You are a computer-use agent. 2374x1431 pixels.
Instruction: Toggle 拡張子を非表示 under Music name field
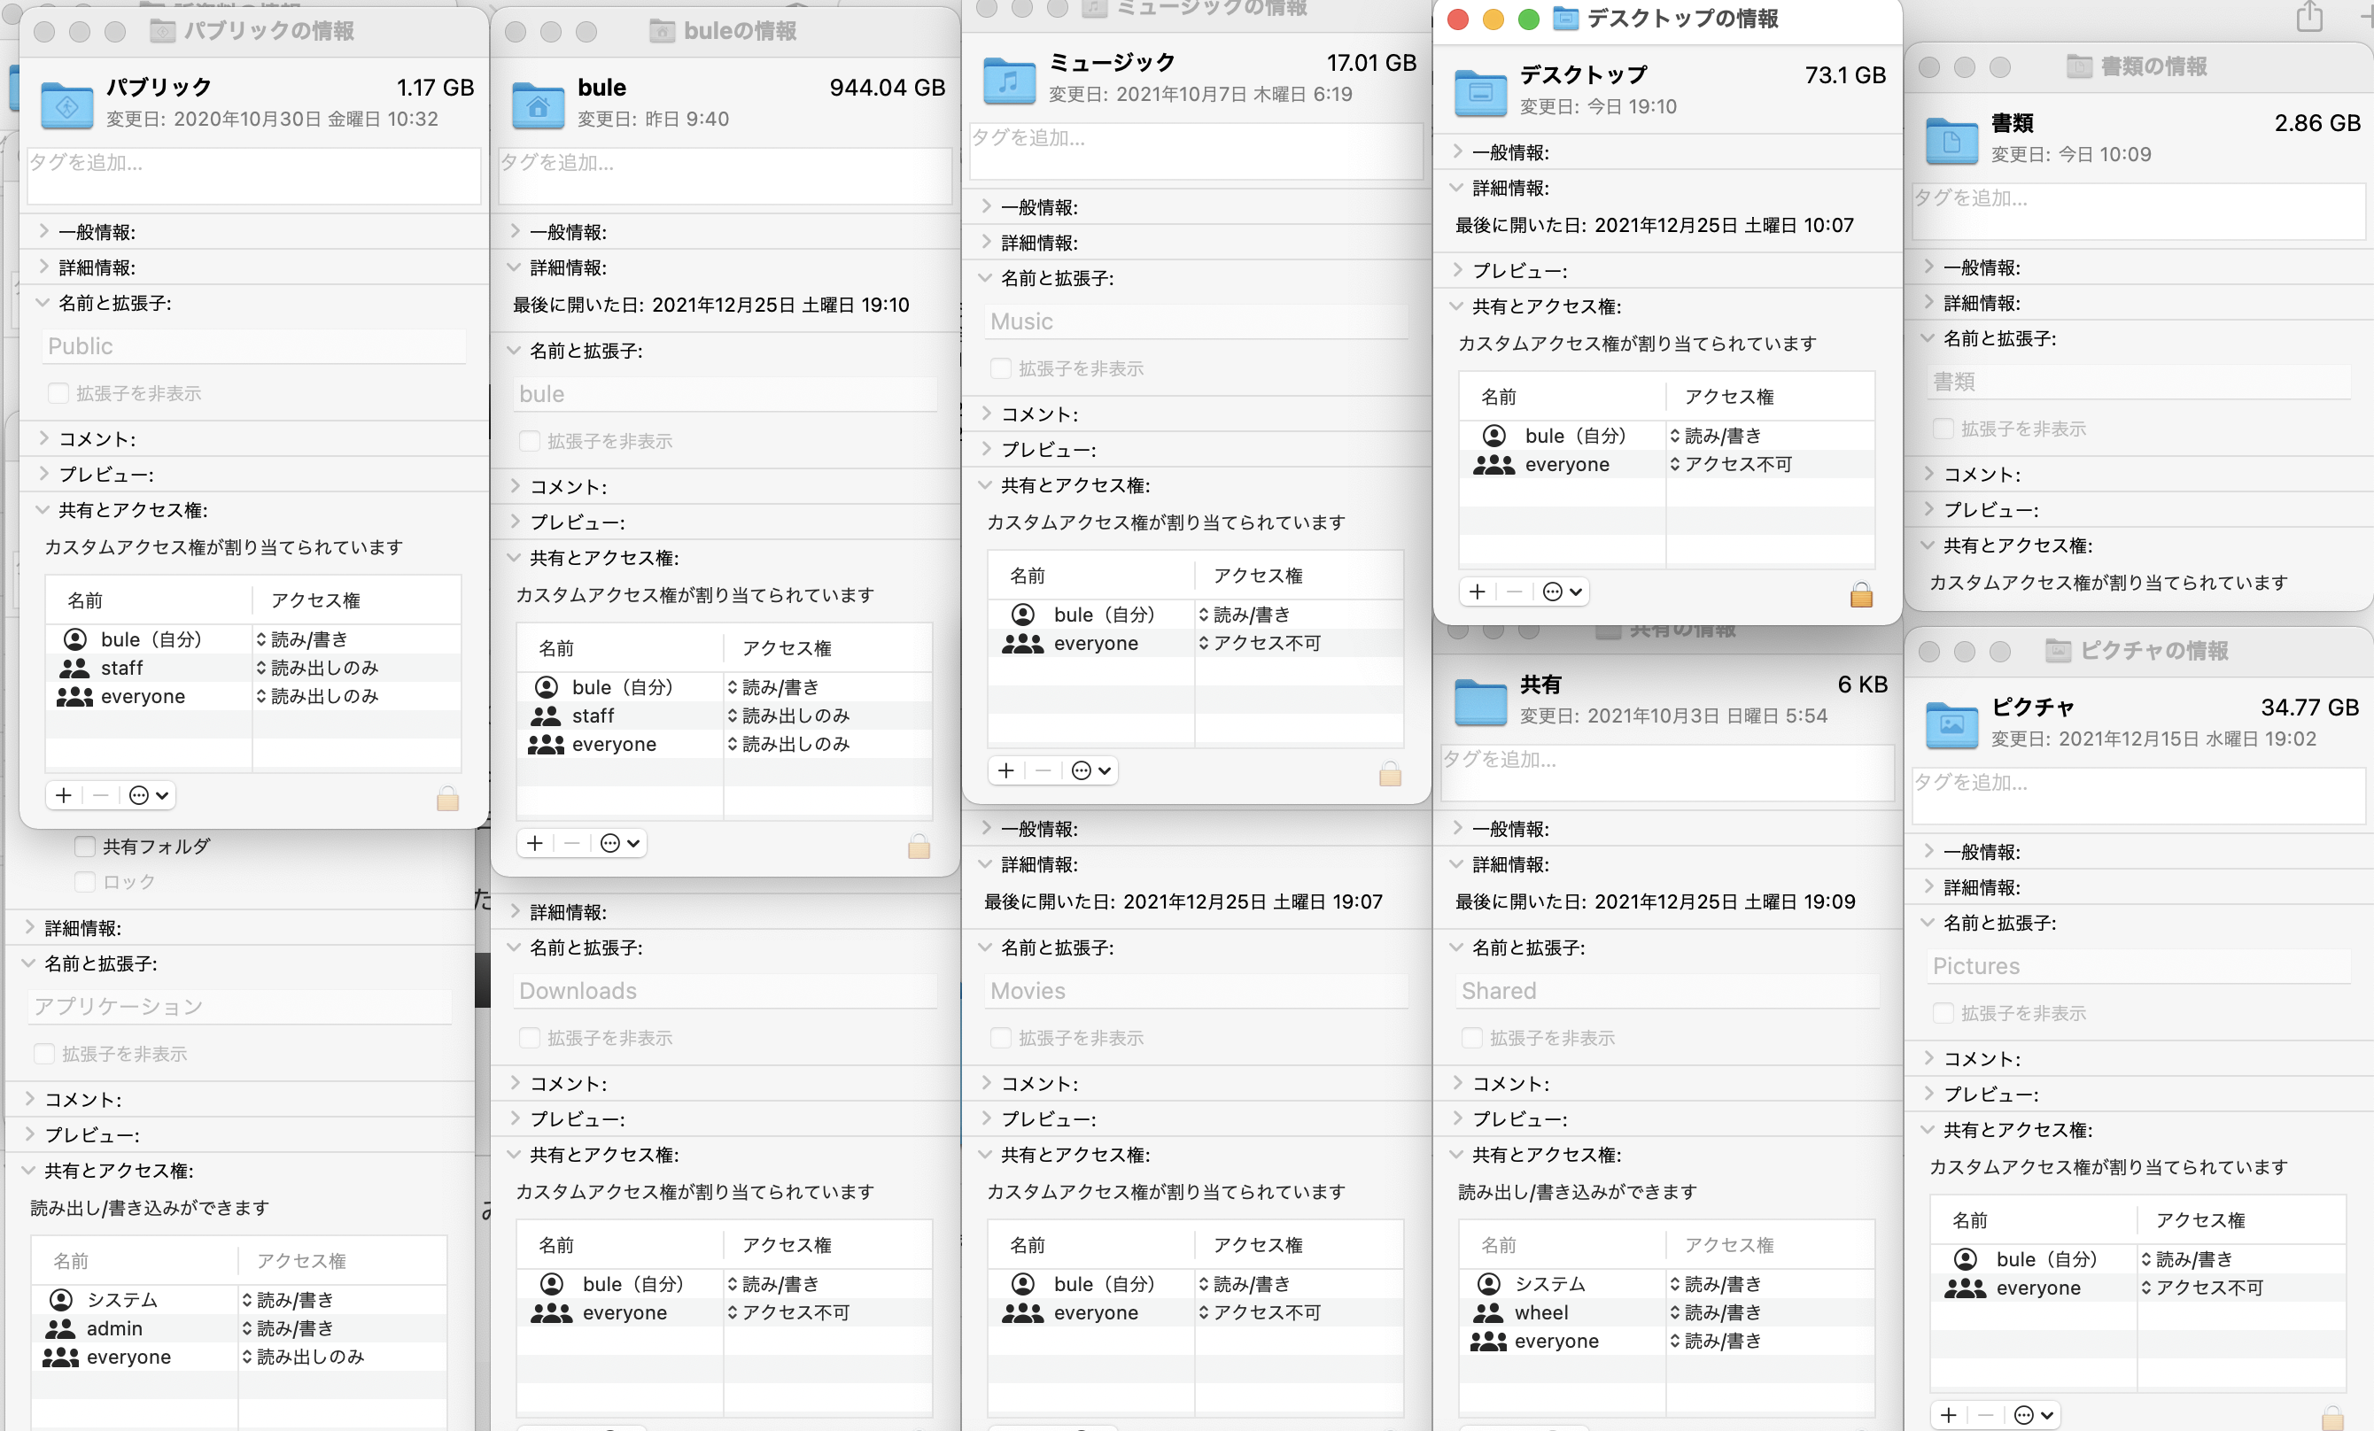[1001, 369]
